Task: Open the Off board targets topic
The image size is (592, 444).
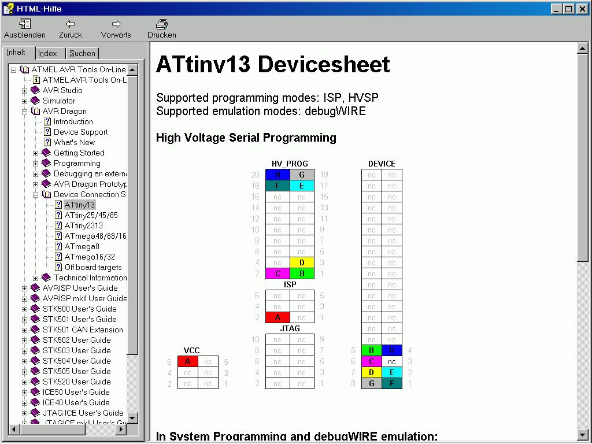Action: point(92,267)
